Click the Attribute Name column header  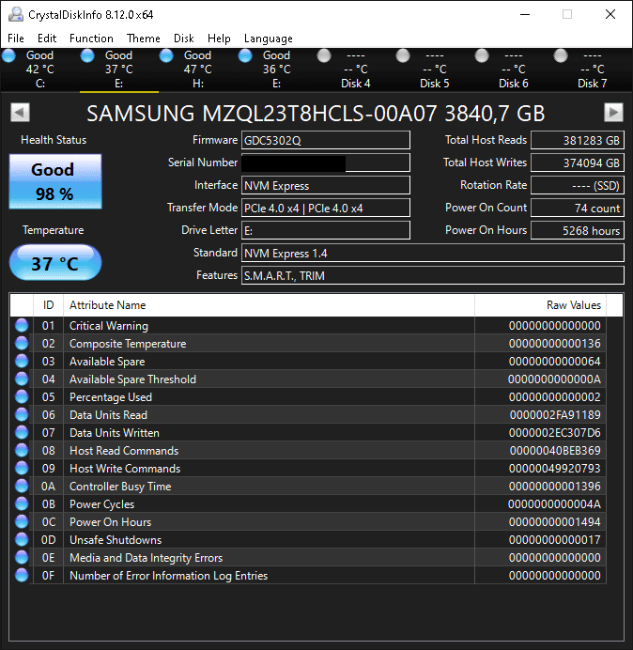click(269, 305)
